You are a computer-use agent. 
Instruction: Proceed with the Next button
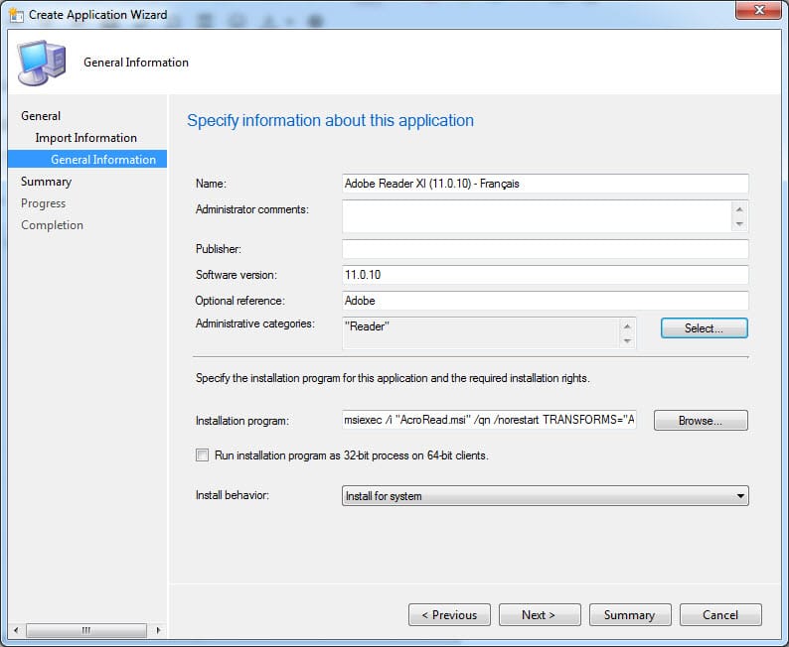pos(540,615)
